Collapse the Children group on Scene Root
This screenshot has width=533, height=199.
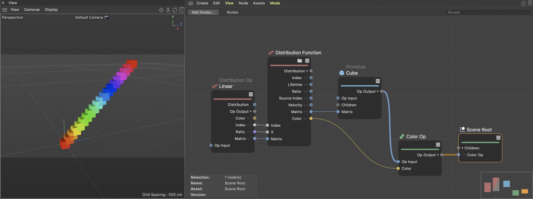(462, 148)
